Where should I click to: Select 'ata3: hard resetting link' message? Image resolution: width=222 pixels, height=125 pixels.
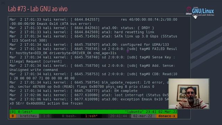(128, 32)
